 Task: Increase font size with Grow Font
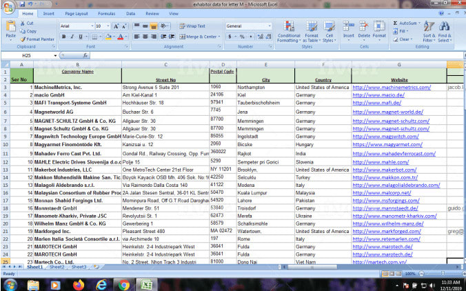click(116, 26)
